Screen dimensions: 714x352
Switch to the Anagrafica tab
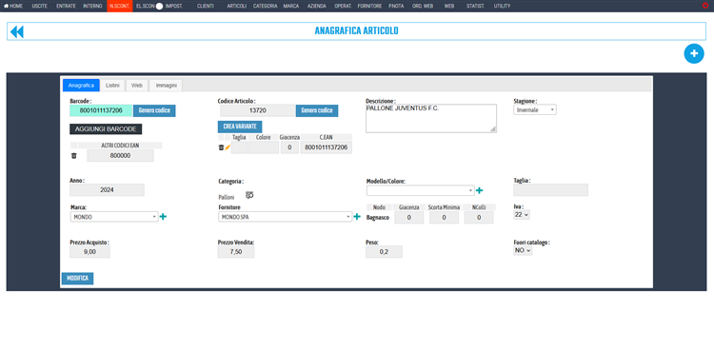pos(81,86)
